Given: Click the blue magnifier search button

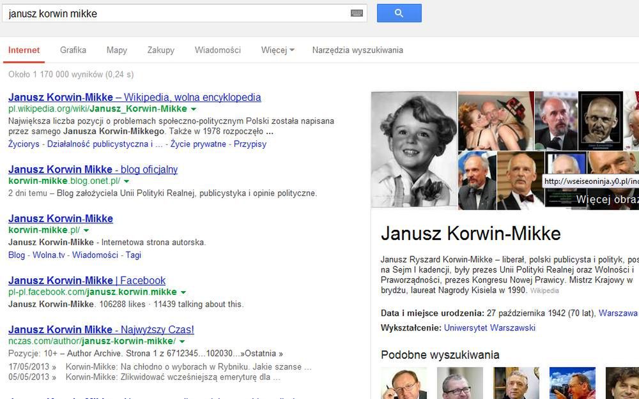Looking at the screenshot, I should click(x=399, y=13).
